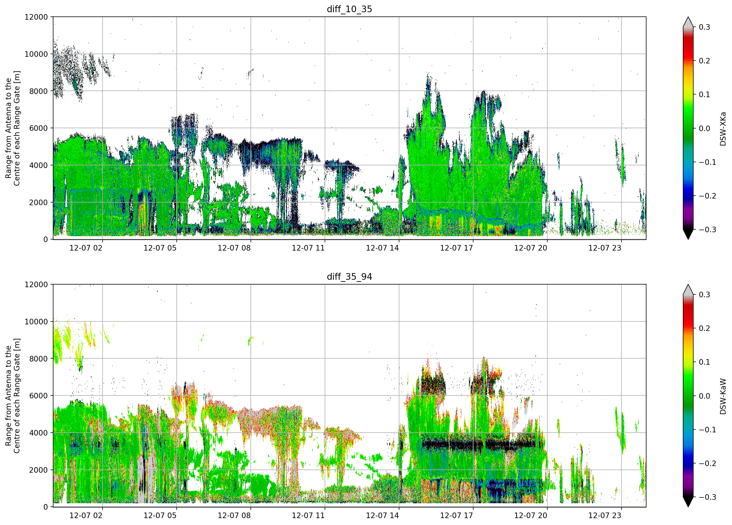Click the 2000 y-tick of diff_10_35
The width and height of the screenshot is (732, 525).
39,203
